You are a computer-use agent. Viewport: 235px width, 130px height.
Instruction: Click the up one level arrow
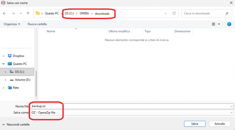(x=28, y=13)
